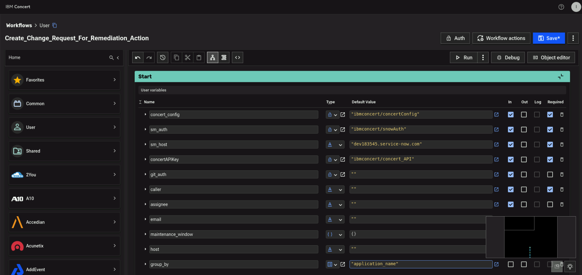Screen dimensions: 582x275
Task: Expand the email variable row
Action: point(145,219)
